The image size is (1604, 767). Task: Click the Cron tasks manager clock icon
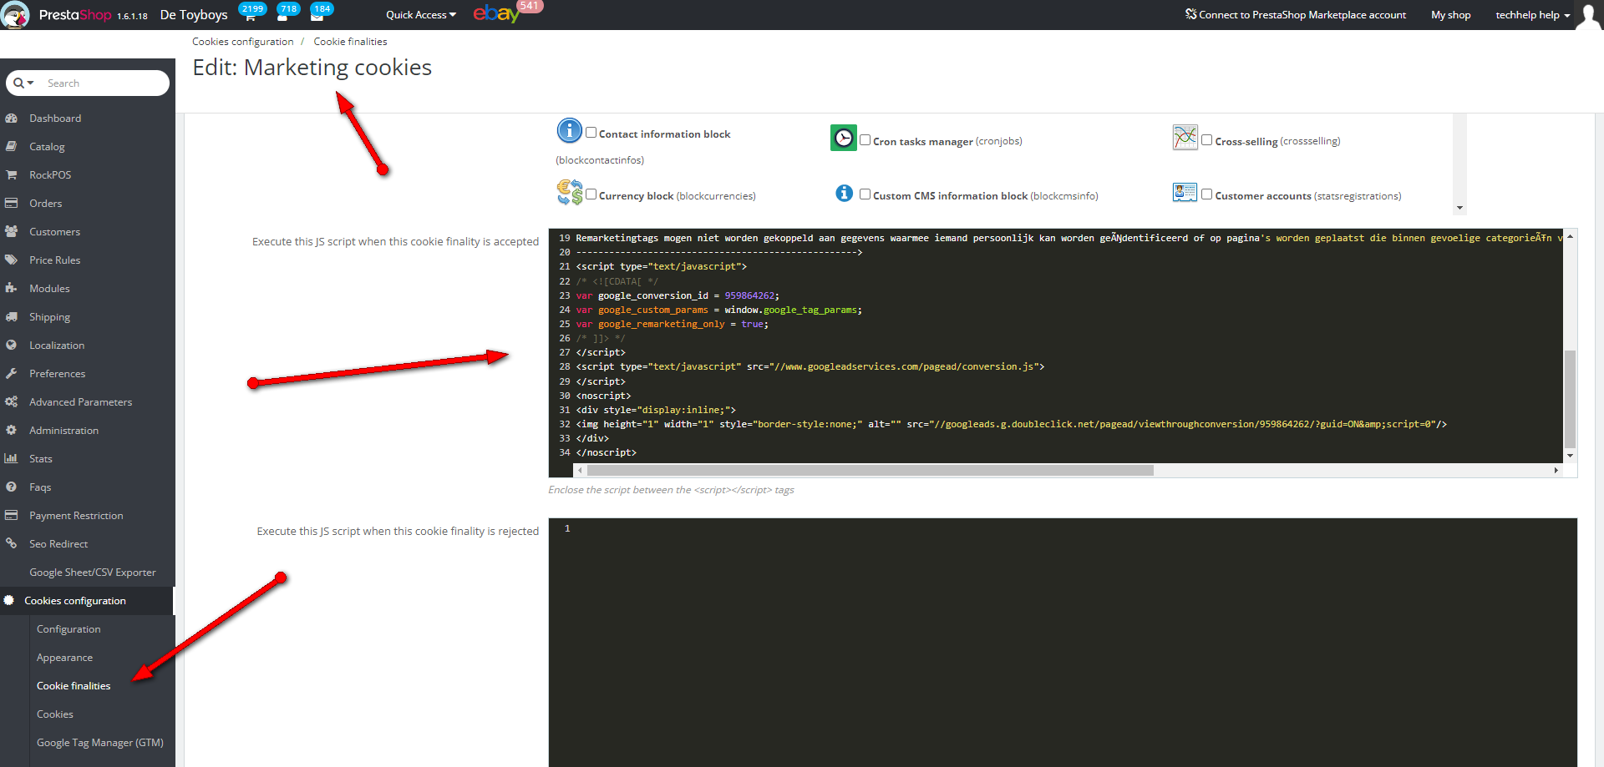tap(844, 138)
